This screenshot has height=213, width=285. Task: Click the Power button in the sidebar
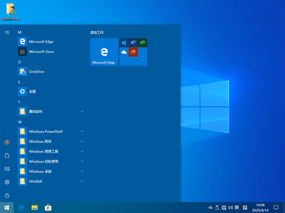[7, 195]
